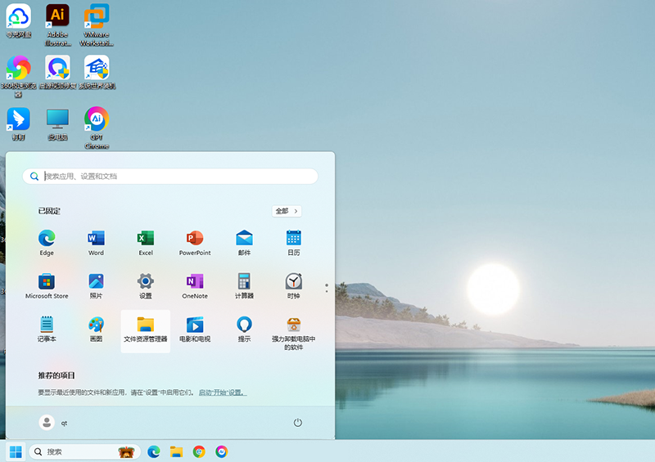
Task: Follow the 启动"开始"设置 link
Action: [223, 392]
